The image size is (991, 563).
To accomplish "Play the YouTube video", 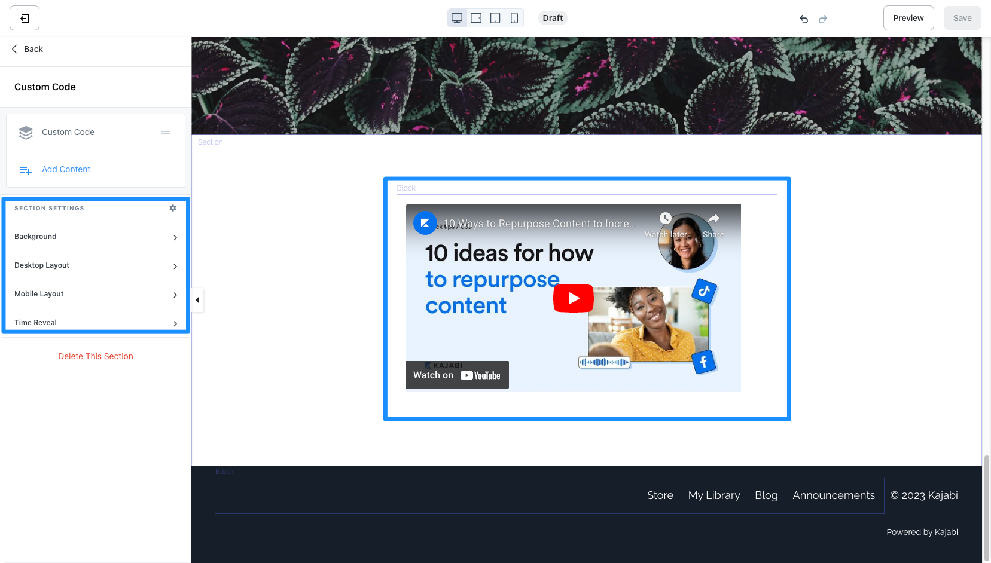I will (x=574, y=298).
